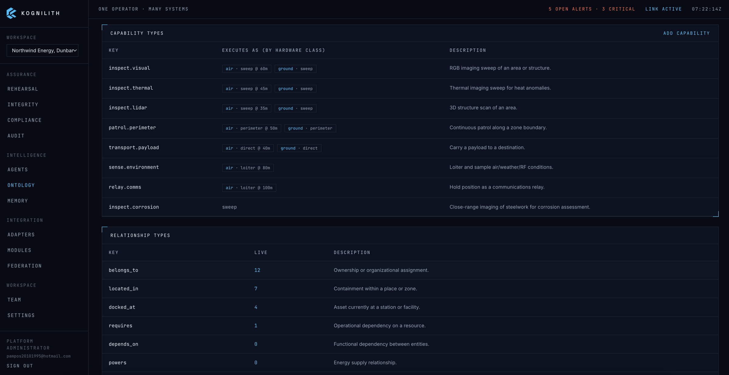Screen dimensions: 729x375
Task: Open the live count 7 for located_in
Action: point(256,289)
